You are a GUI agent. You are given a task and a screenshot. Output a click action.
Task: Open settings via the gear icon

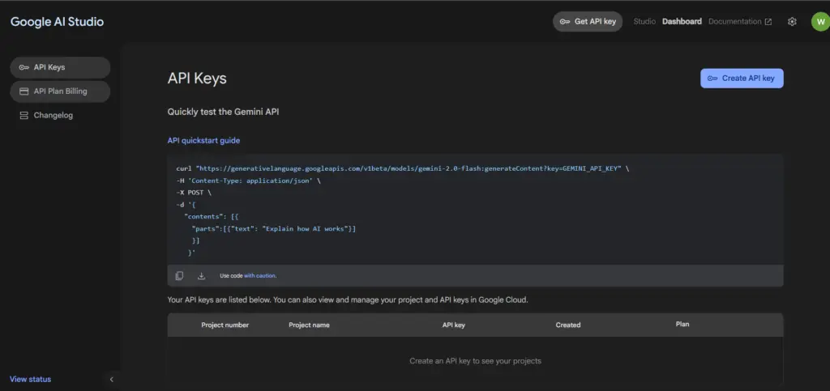coord(792,22)
